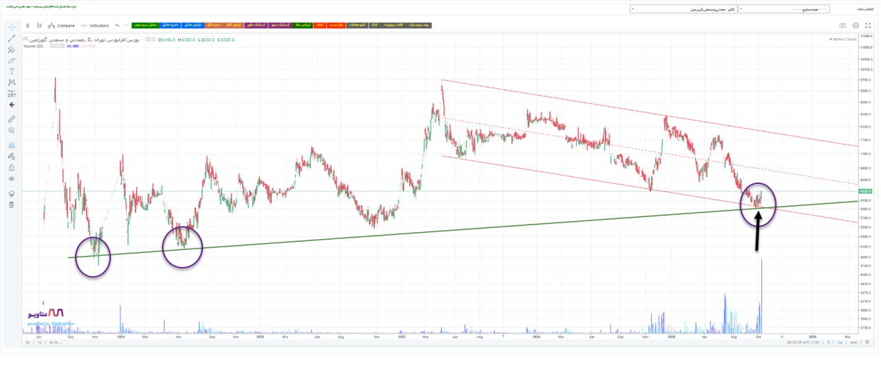This screenshot has height=365, width=881.
Task: Hide all drawings with the eye icon
Action: [12, 178]
